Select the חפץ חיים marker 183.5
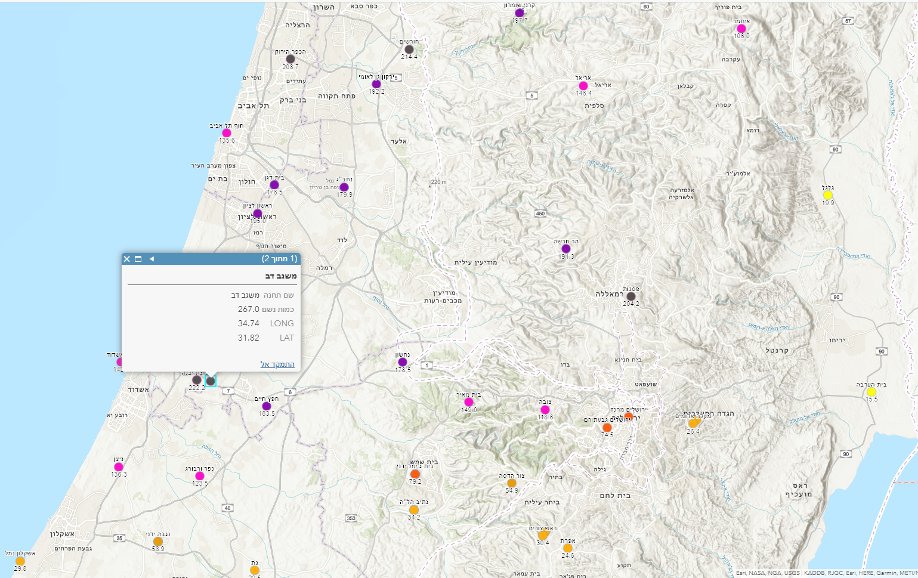 click(267, 406)
